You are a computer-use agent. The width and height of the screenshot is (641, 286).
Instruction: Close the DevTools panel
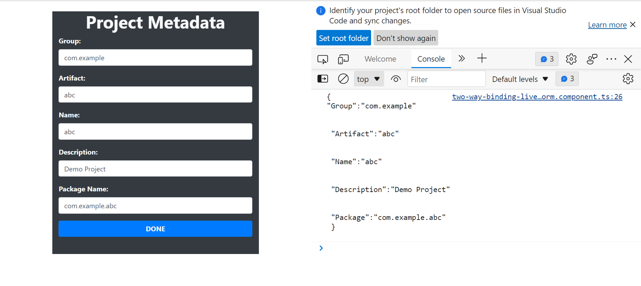tap(628, 59)
